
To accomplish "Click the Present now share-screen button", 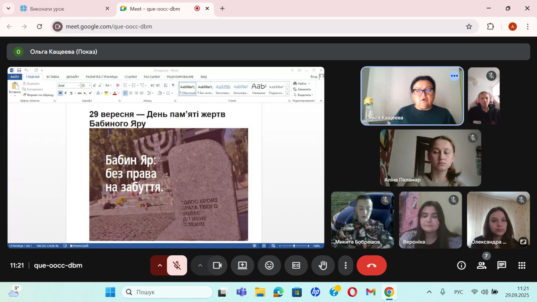I will (242, 265).
